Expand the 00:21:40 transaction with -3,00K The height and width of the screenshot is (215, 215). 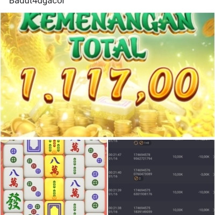pyautogui.click(x=213, y=174)
